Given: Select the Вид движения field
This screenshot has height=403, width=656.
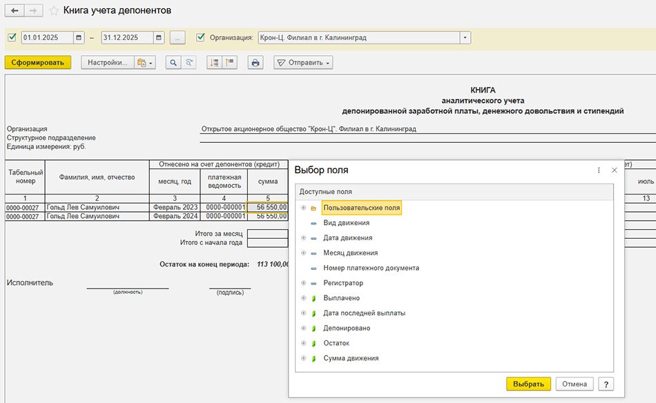Looking at the screenshot, I should click(346, 223).
